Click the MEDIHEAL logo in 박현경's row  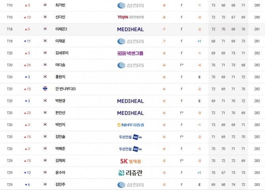pyautogui.click(x=131, y=101)
